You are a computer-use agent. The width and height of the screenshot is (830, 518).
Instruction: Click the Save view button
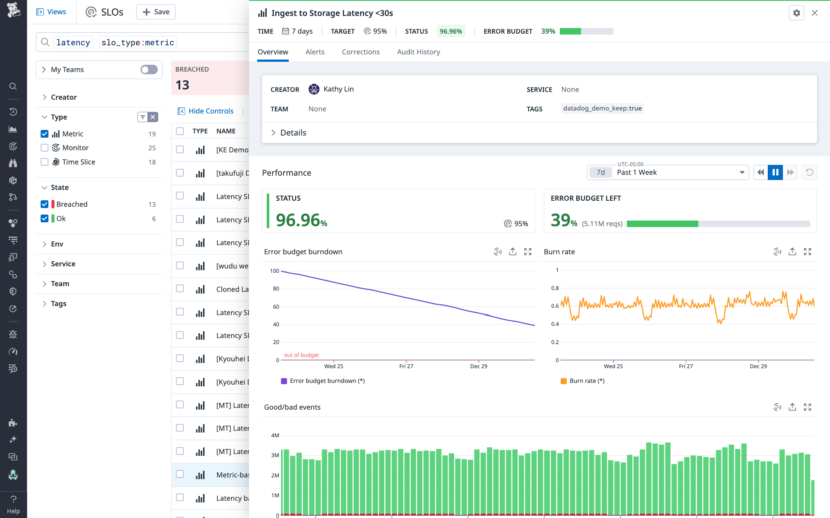click(x=155, y=12)
